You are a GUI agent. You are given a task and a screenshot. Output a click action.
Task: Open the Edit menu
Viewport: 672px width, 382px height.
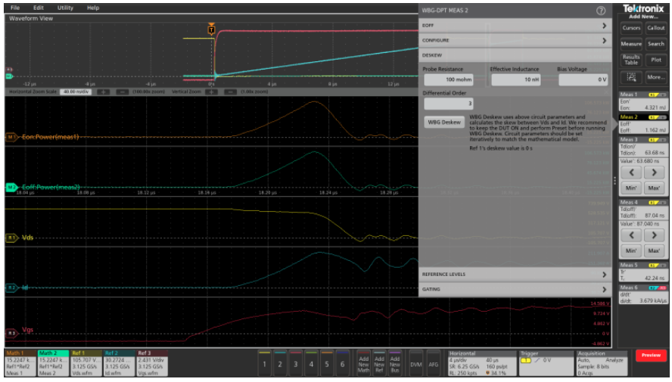pos(39,8)
